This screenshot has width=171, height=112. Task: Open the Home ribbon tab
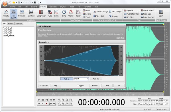tap(13, 7)
